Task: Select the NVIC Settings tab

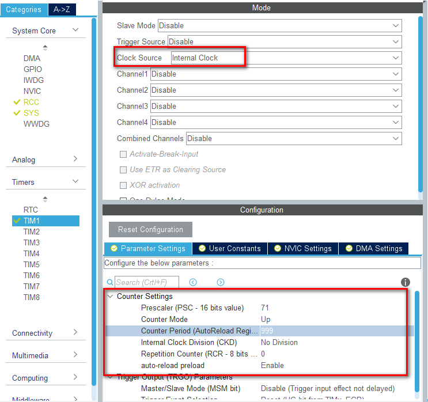Action: pyautogui.click(x=303, y=248)
